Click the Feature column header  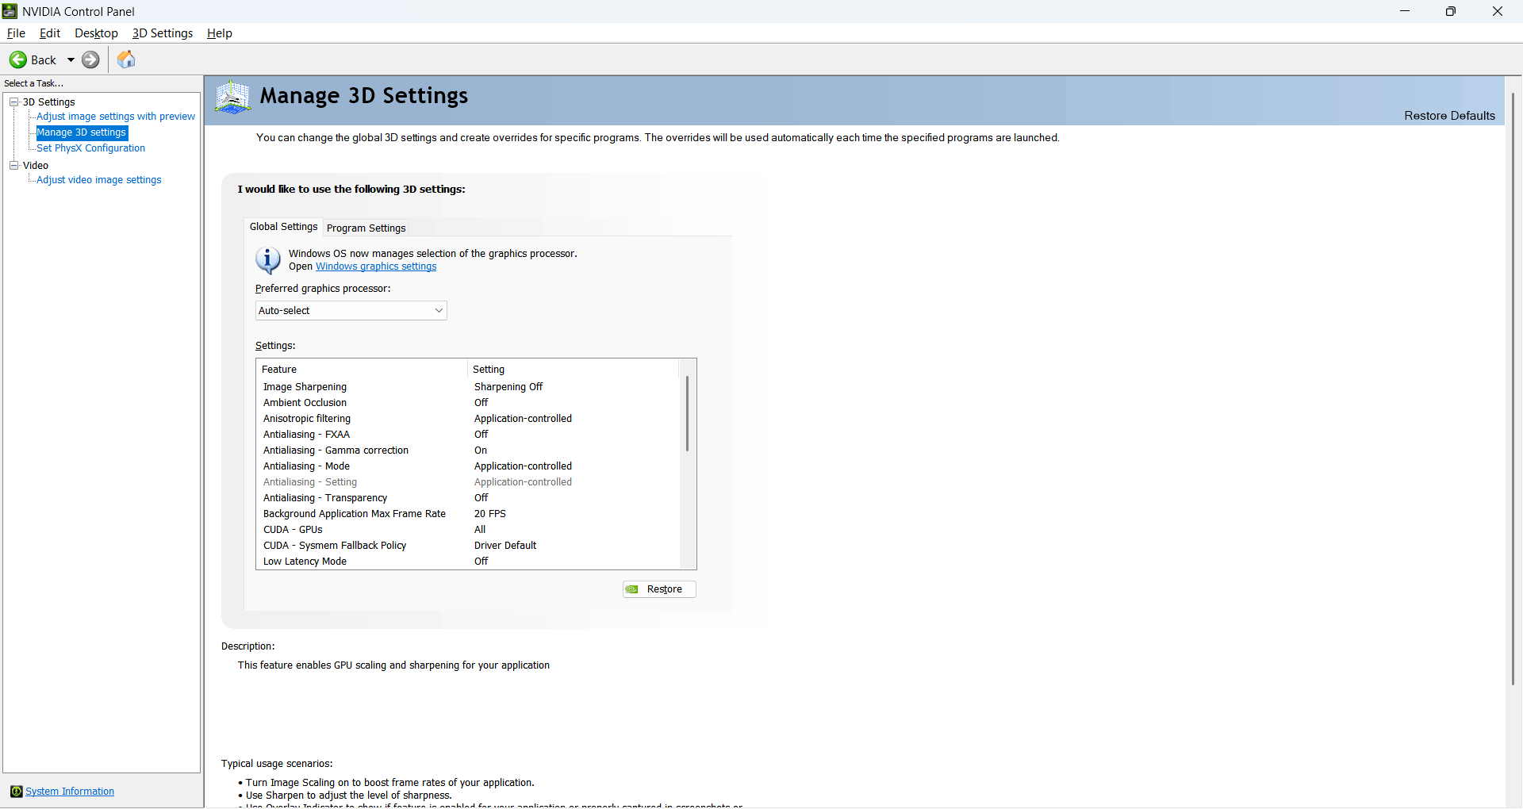pos(362,370)
